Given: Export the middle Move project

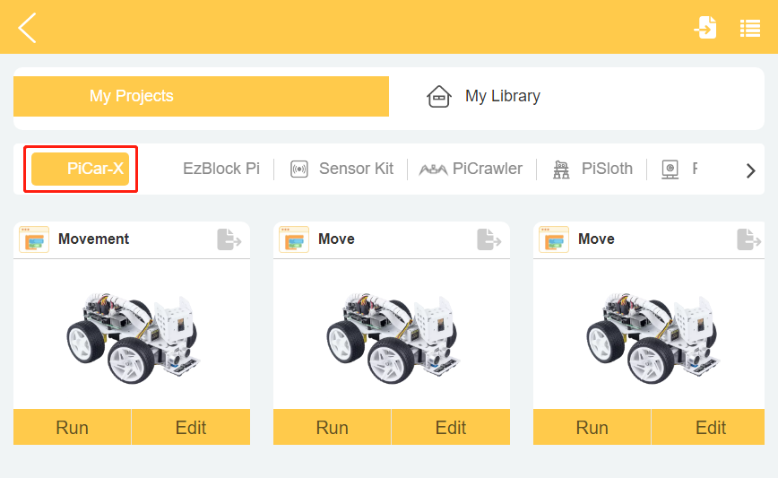Looking at the screenshot, I should (x=488, y=239).
